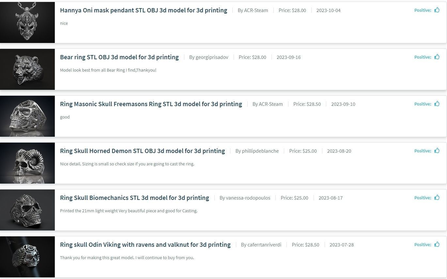View reviewer georgiprisadov's profile
Image resolution: width=447 pixels, height=279 pixels.
(x=212, y=57)
